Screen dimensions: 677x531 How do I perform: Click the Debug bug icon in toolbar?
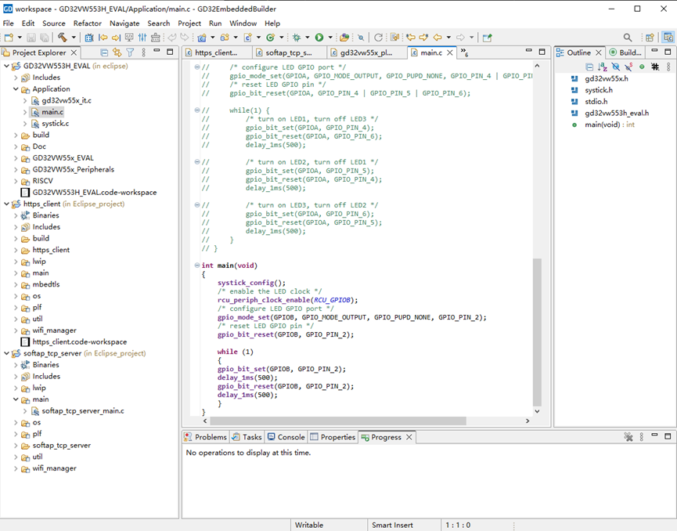coord(296,38)
